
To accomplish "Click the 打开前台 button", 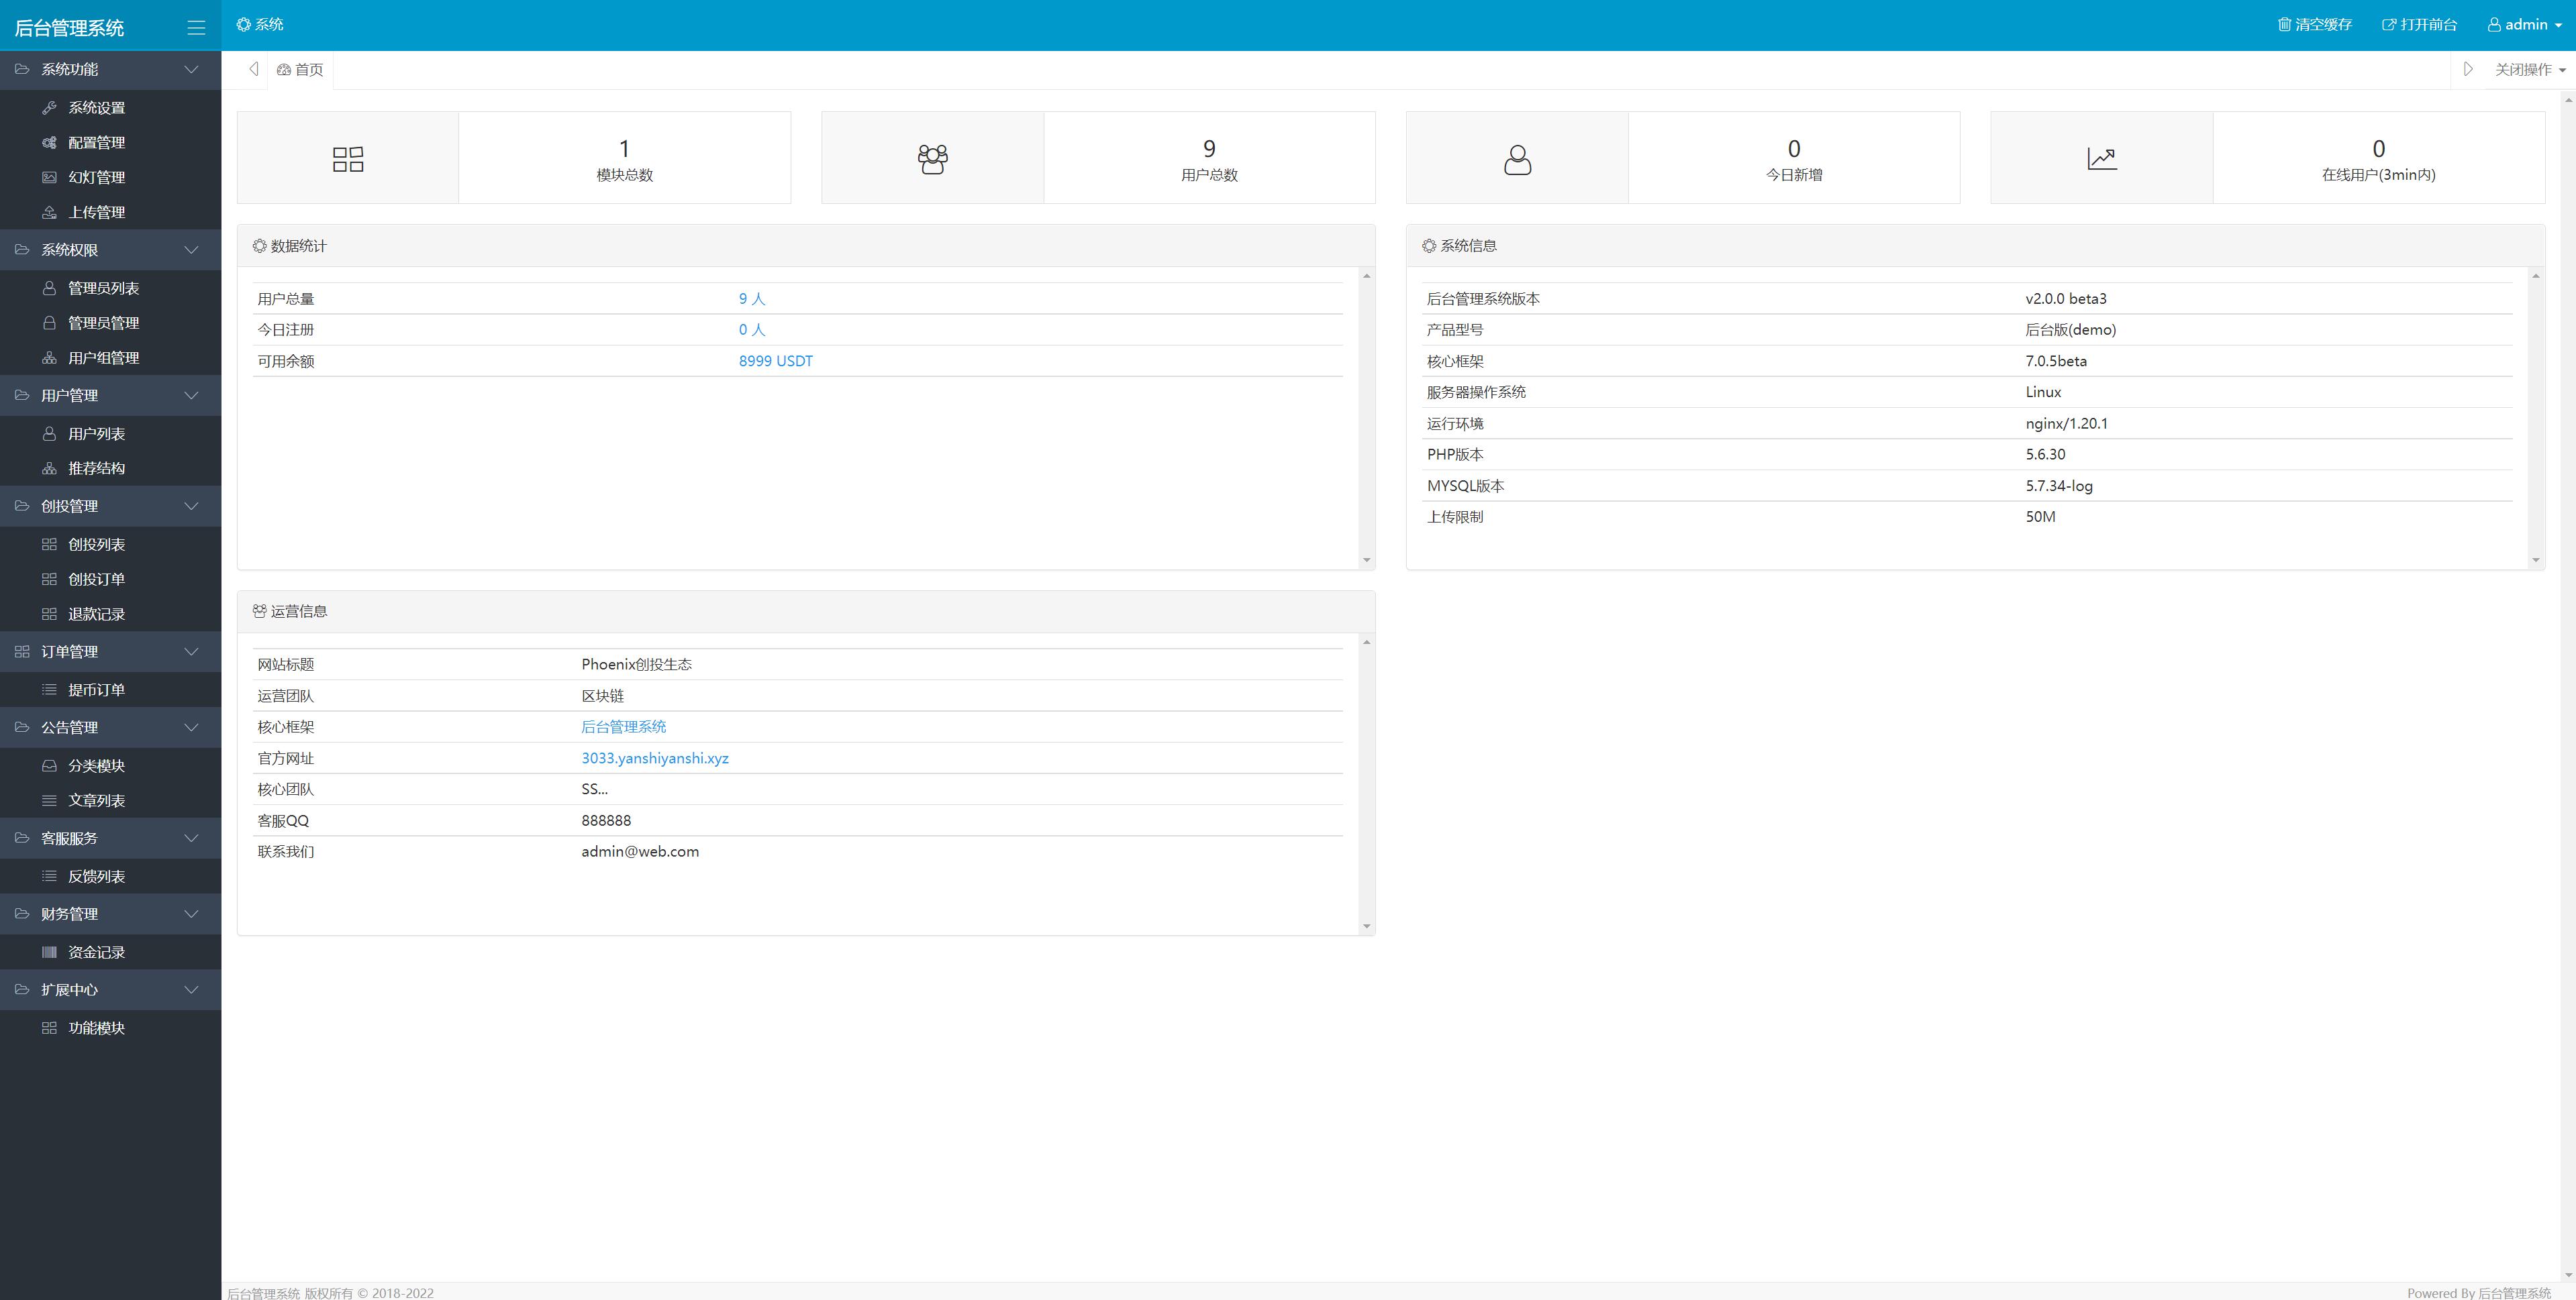I will coord(2419,25).
